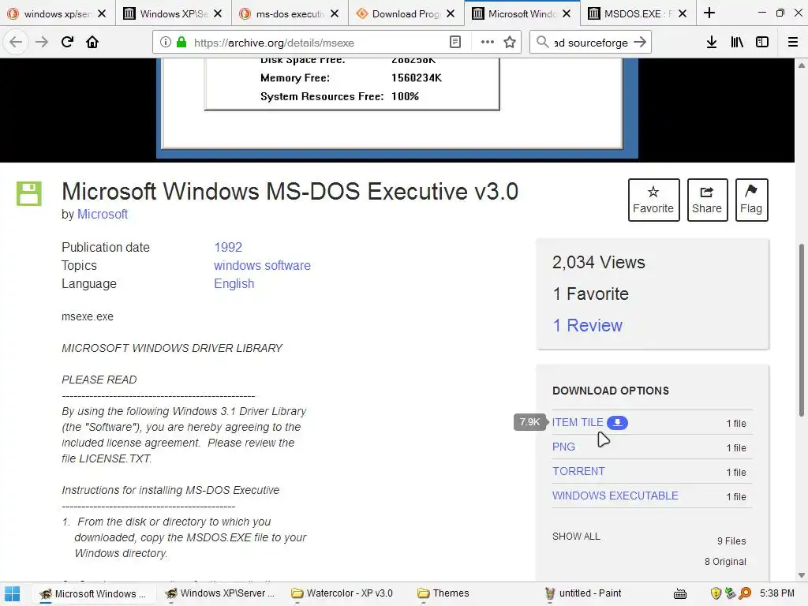Open a new browser tab
The width and height of the screenshot is (808, 606).
coord(709,13)
